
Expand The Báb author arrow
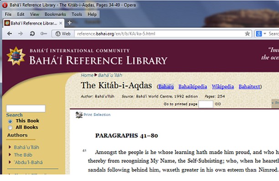[10, 154]
